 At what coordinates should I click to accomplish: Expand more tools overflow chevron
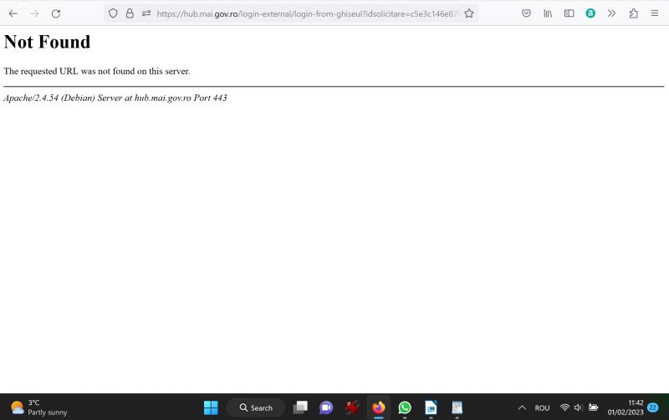(611, 13)
